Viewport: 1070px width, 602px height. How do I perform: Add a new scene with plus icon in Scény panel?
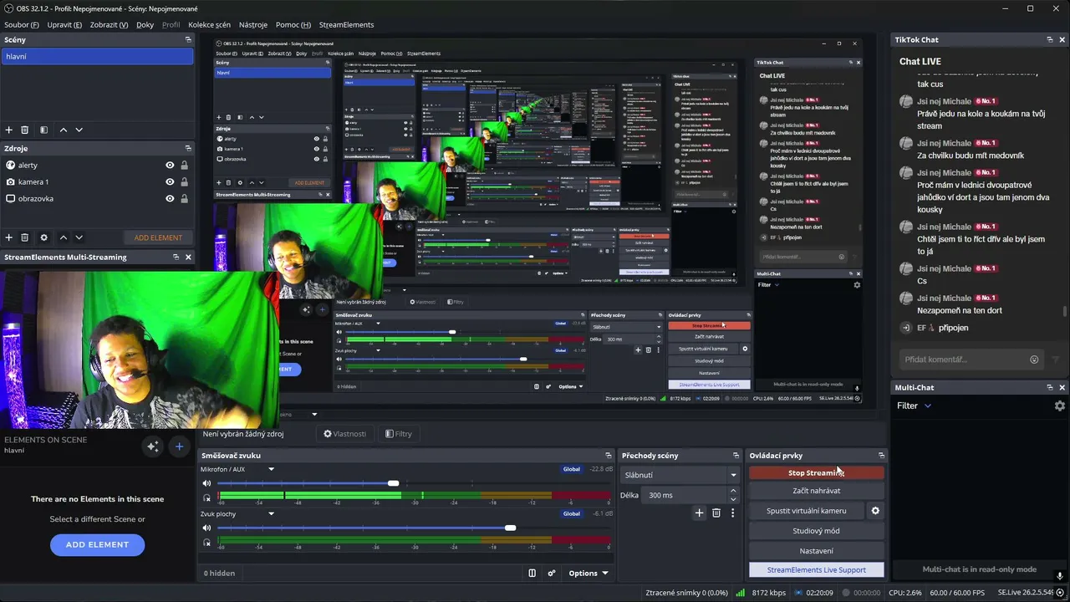pyautogui.click(x=9, y=130)
